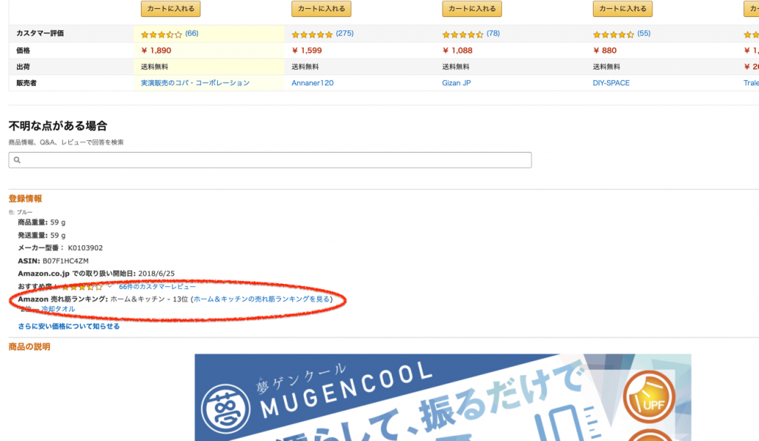This screenshot has height=441, width=759.
Task: Open seller DIY-SPACE page
Action: (x=611, y=83)
